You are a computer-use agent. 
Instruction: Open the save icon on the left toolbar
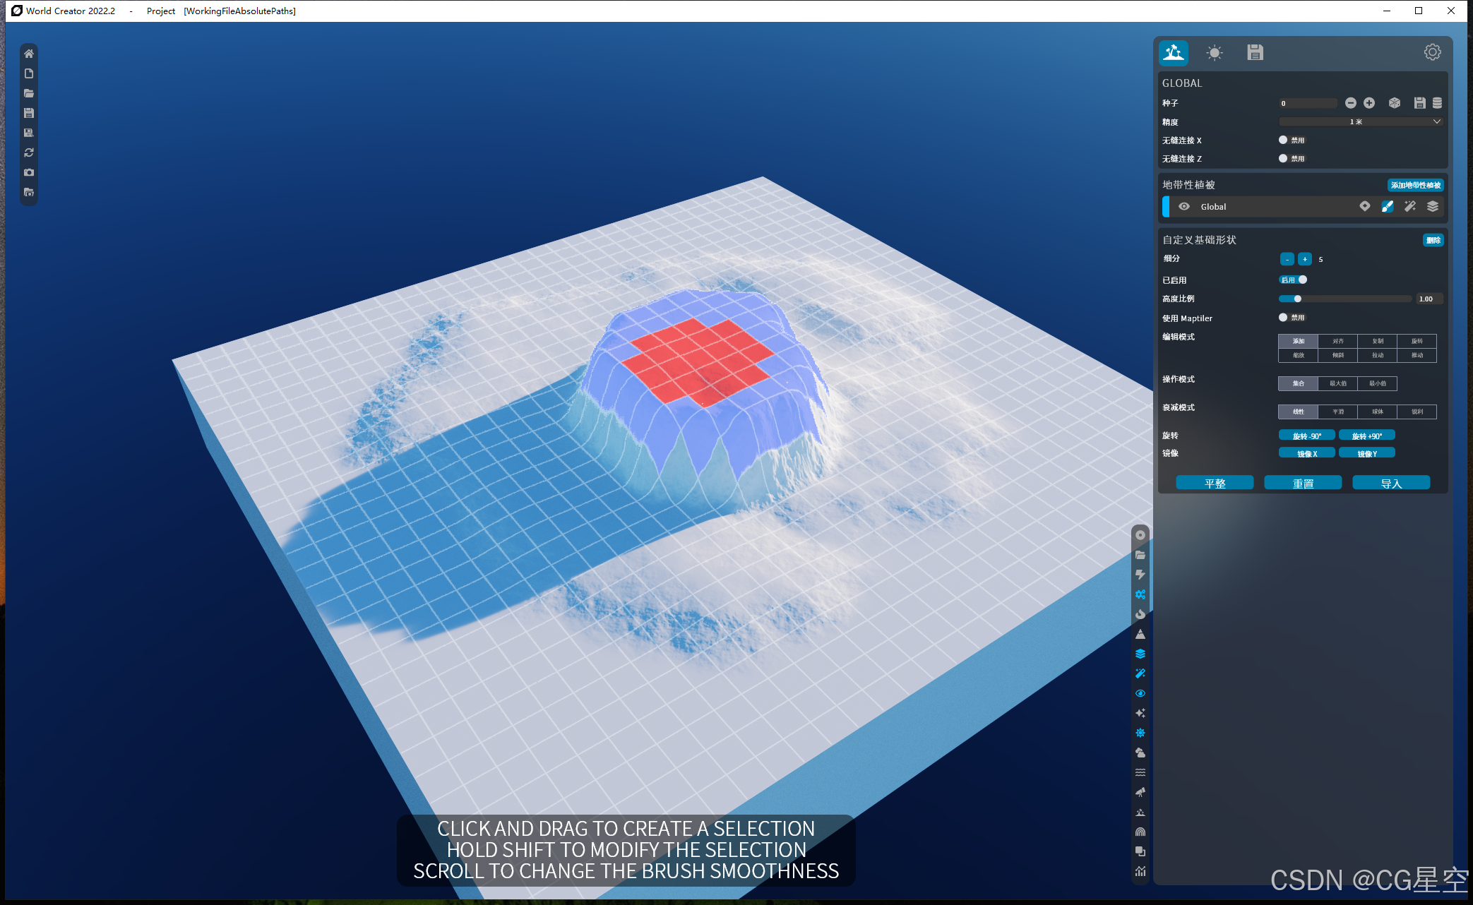(29, 112)
